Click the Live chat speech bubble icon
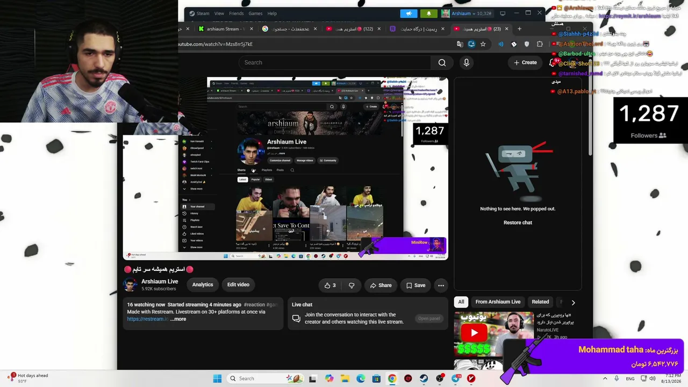This screenshot has width=688, height=387. tap(296, 319)
